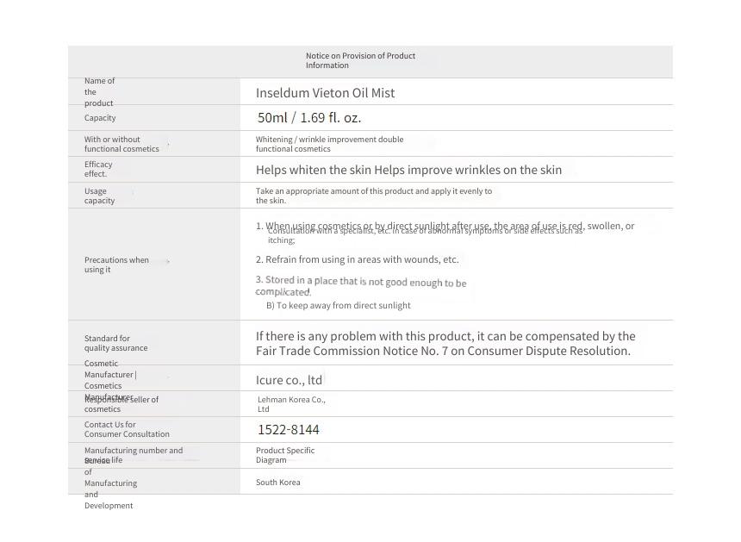The width and height of the screenshot is (741, 542).
Task: Select 'Lehman Korea Co., Ltd' seller value
Action: coord(291,404)
